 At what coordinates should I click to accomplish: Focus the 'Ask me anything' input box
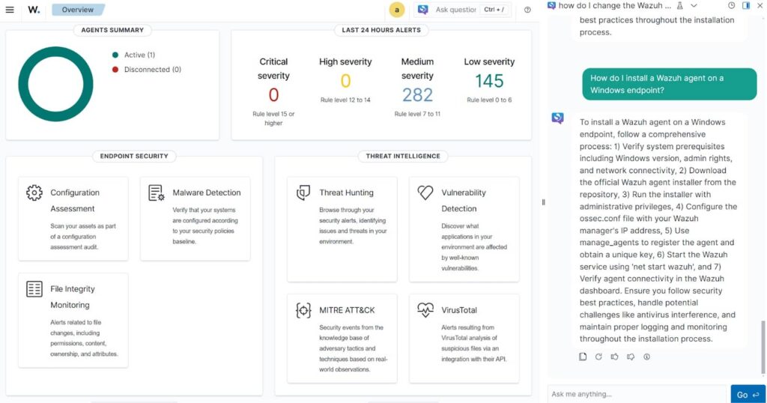click(637, 394)
